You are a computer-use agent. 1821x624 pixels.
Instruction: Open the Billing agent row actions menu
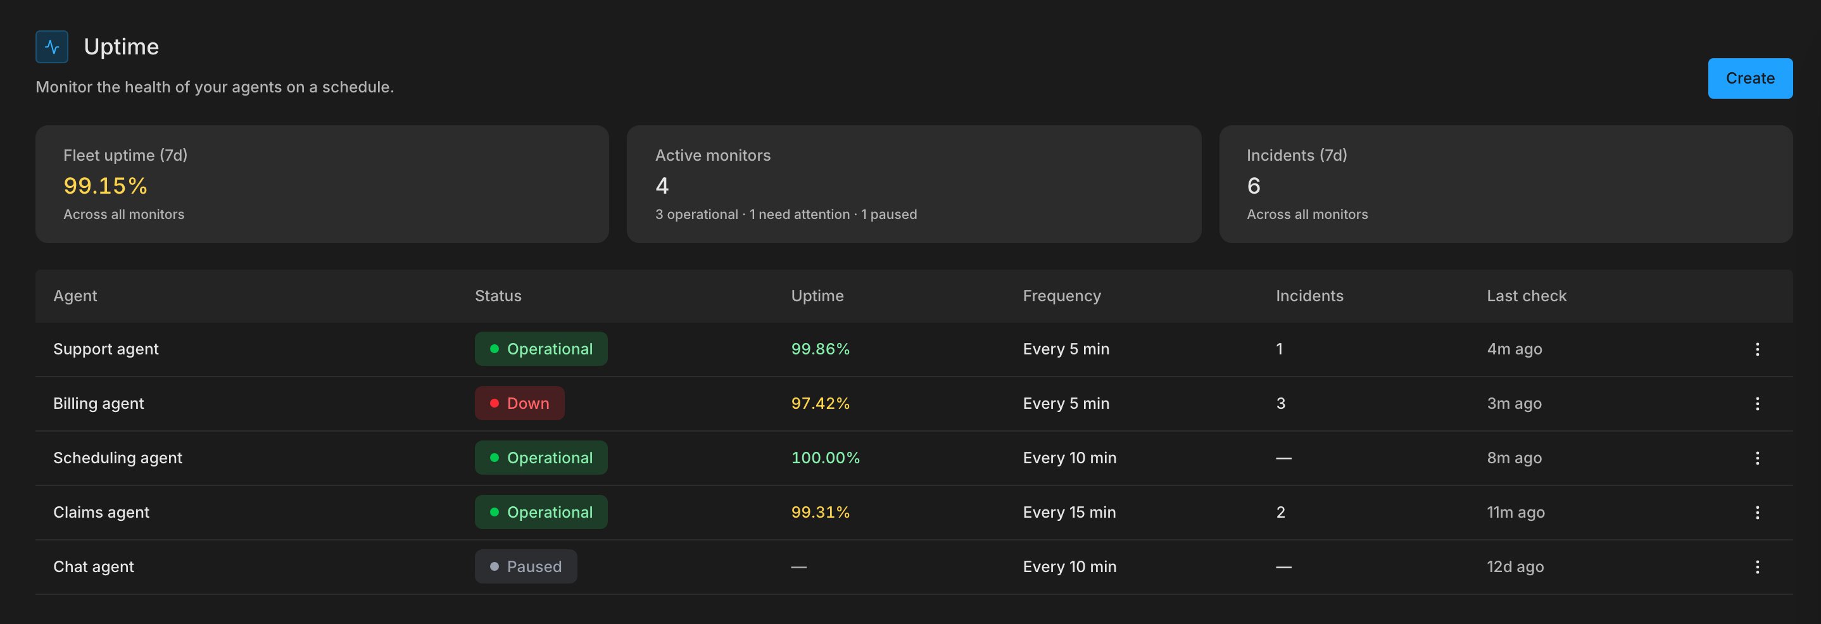coord(1756,404)
